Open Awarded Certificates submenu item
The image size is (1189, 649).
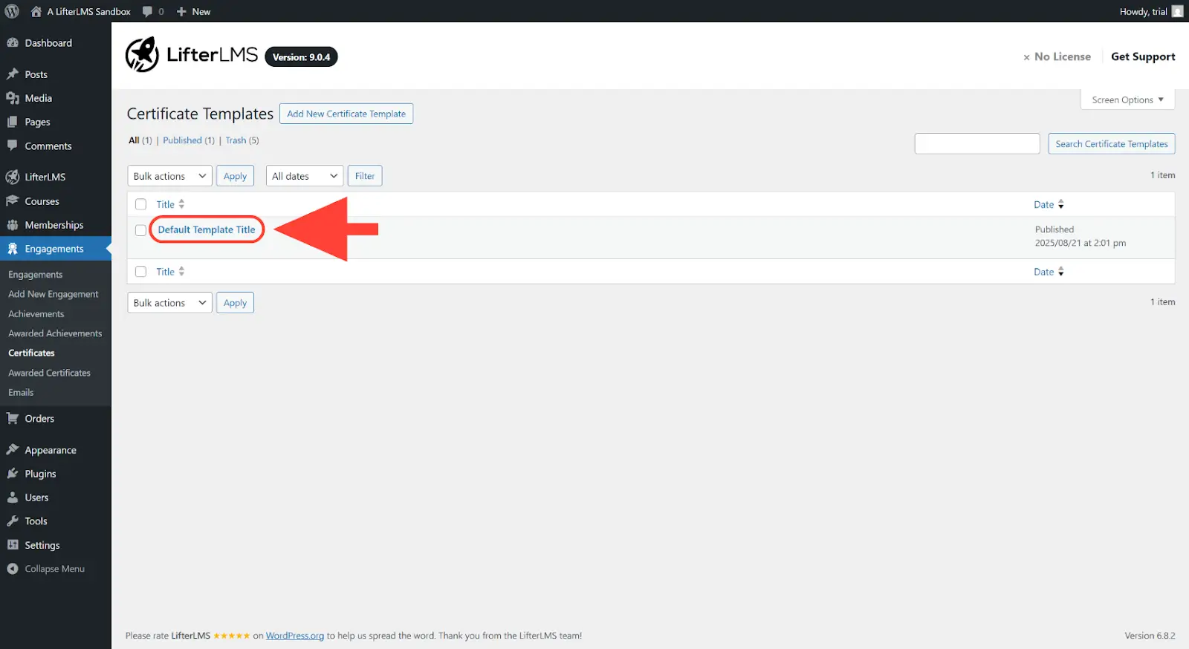coord(49,373)
